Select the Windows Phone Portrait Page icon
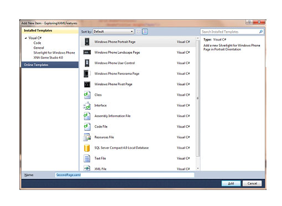The image size is (282, 206). pos(87,42)
